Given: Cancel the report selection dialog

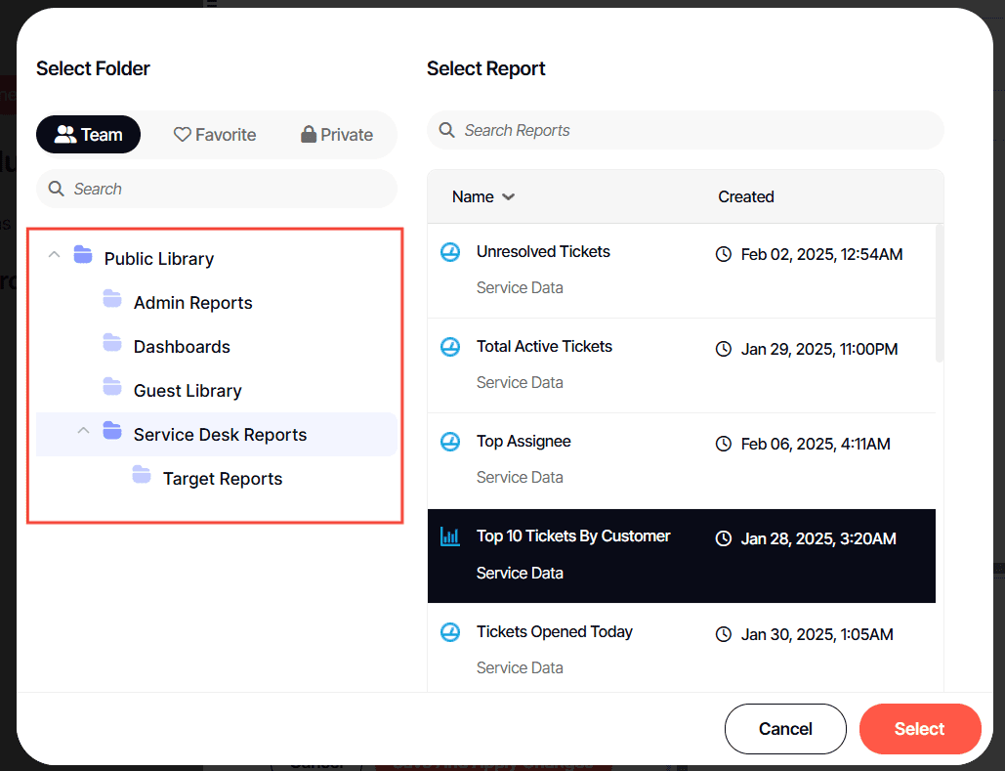Looking at the screenshot, I should click(x=785, y=729).
